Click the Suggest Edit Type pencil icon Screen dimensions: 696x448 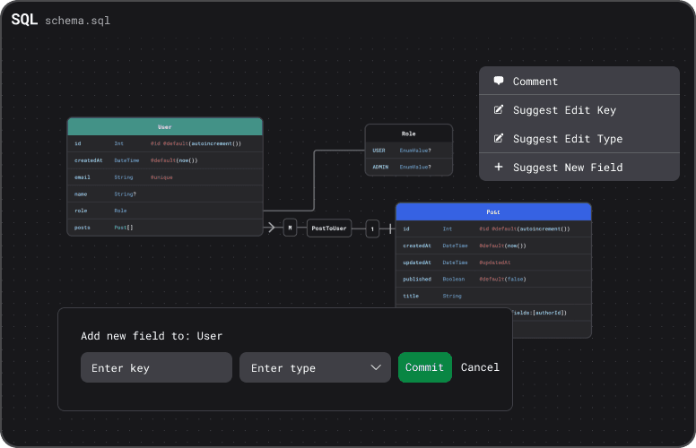pyautogui.click(x=499, y=139)
